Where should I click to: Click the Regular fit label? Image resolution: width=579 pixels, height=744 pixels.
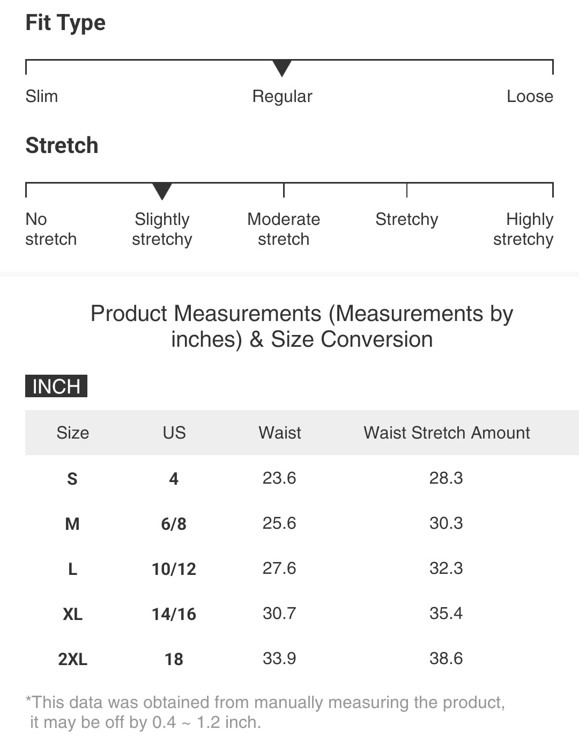(x=282, y=97)
